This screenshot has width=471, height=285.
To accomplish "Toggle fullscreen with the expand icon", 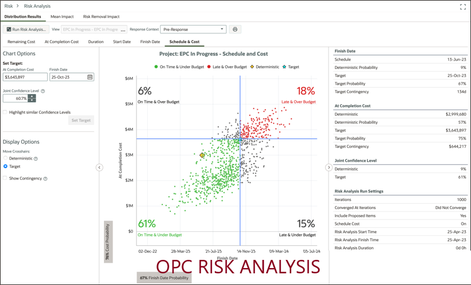I will pyautogui.click(x=462, y=6).
